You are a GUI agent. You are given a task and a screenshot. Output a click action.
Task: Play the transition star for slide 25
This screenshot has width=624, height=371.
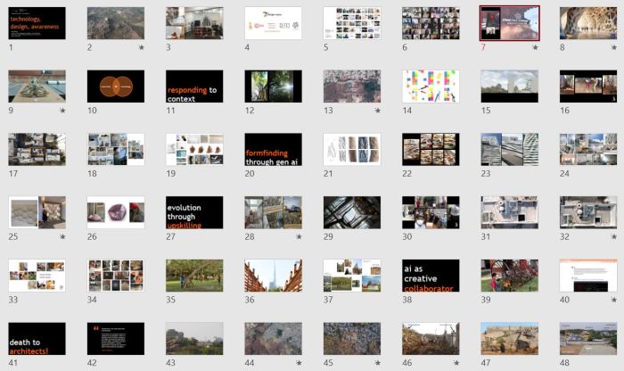(x=62, y=237)
